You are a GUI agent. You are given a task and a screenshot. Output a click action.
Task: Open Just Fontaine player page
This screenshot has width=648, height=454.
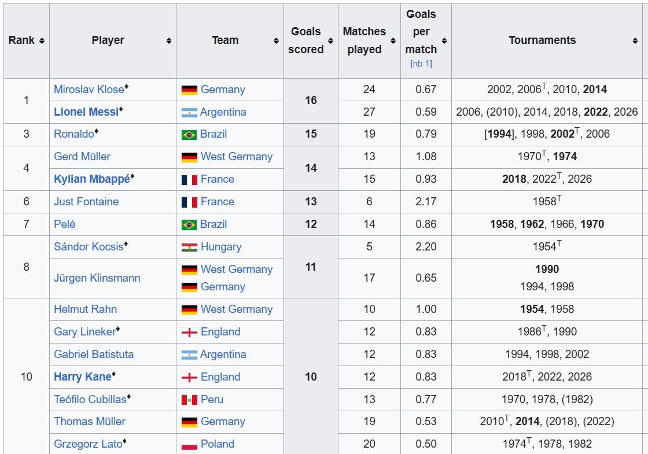(86, 202)
